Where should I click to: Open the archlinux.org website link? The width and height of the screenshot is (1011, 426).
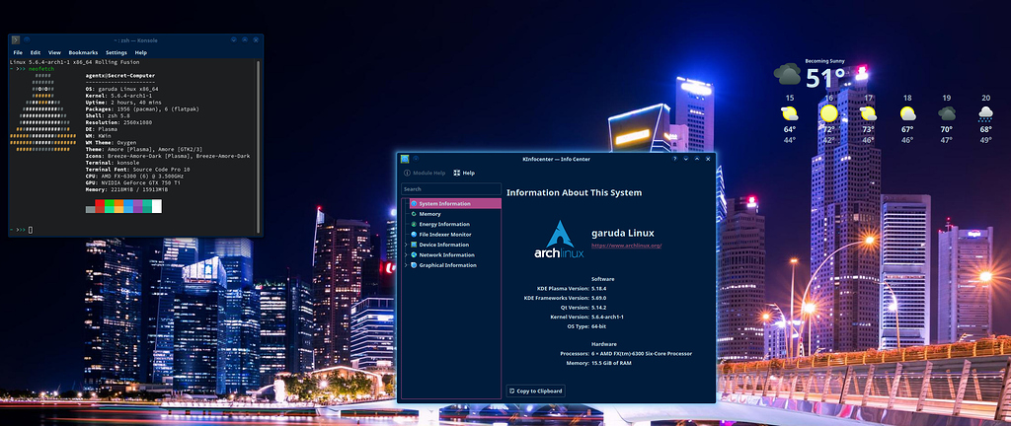tap(626, 246)
